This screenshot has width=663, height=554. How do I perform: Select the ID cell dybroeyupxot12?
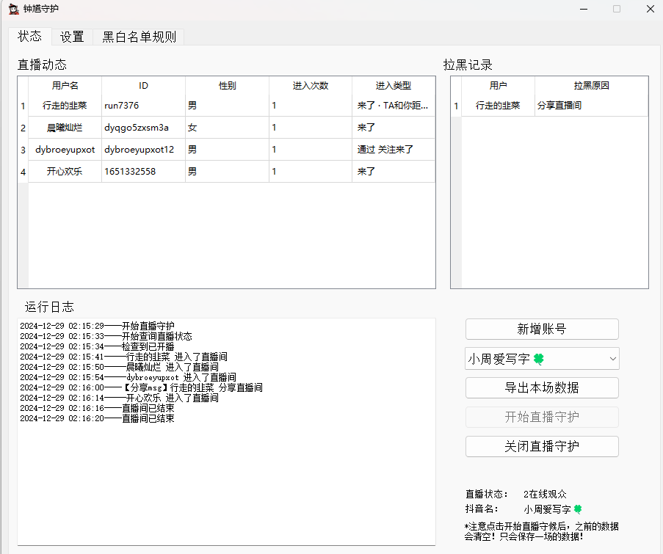(x=143, y=149)
